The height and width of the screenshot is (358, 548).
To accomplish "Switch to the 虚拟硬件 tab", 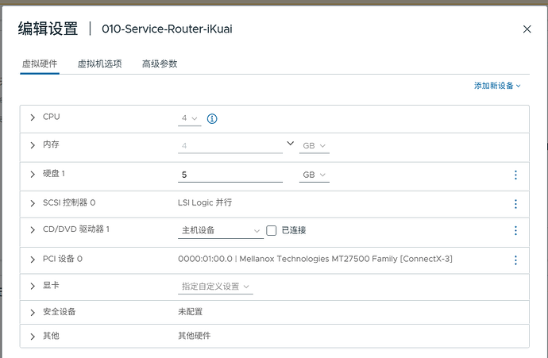I will [x=40, y=64].
